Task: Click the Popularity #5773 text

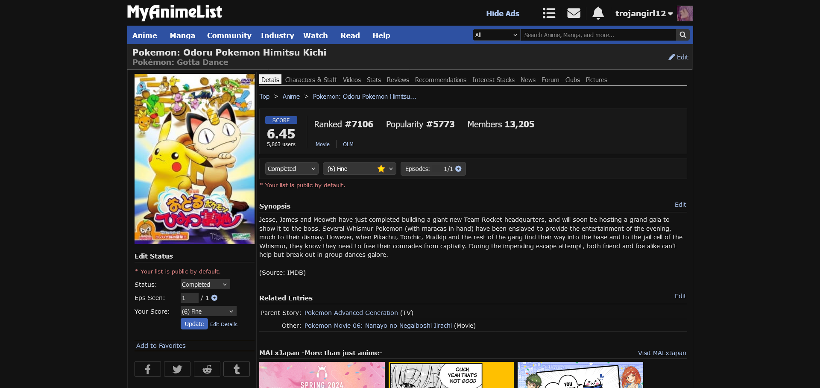Action: [x=420, y=124]
